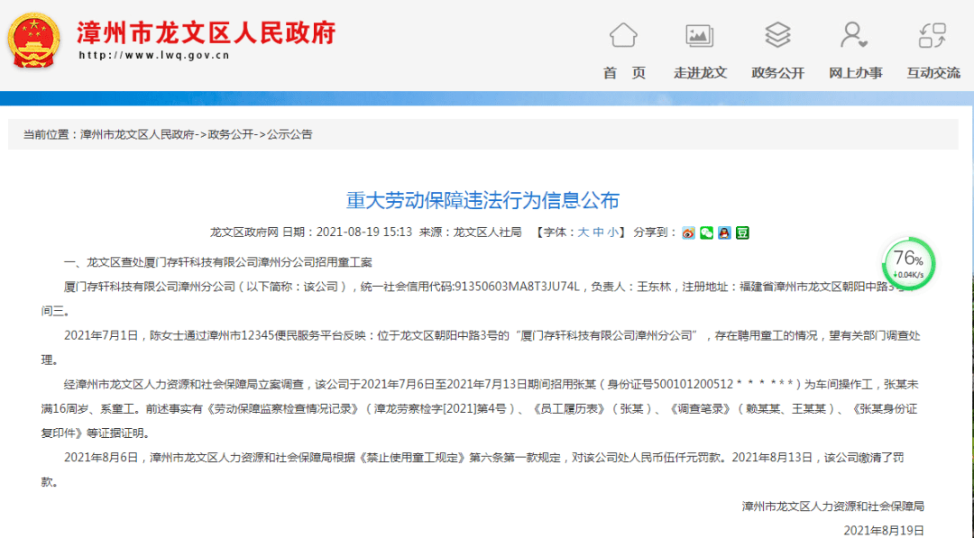Screen dimensions: 974x538
Task: Share the article to WeChat
Action: [706, 233]
